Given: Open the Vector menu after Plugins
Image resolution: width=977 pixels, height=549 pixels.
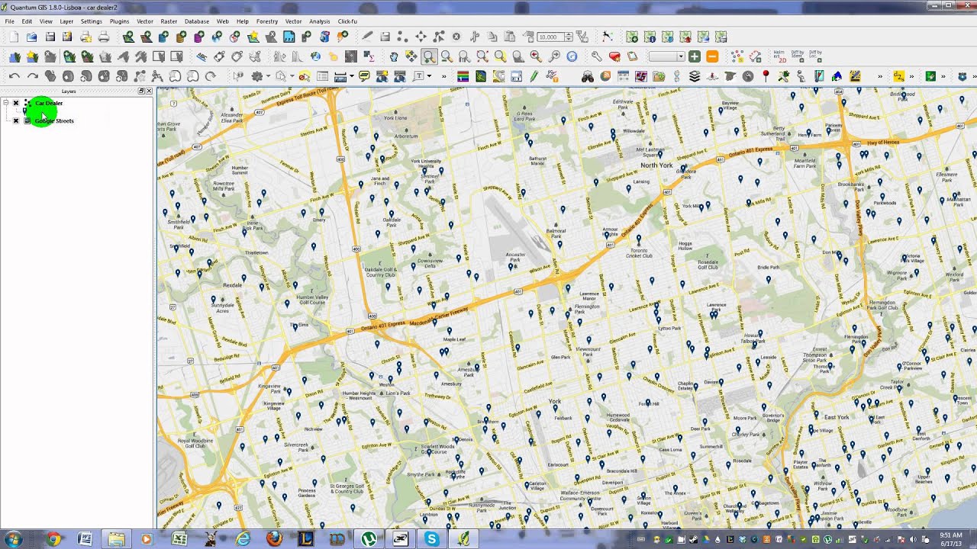Looking at the screenshot, I should point(144,21).
